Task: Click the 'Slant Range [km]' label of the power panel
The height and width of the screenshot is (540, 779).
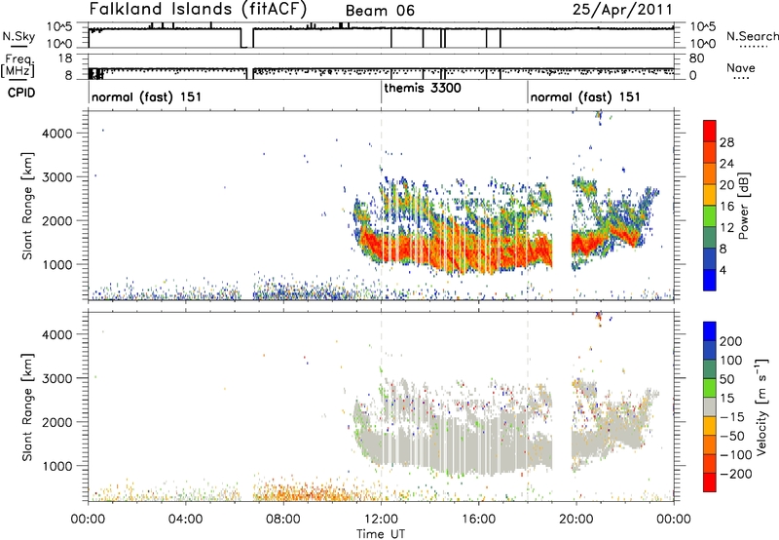Action: (27, 206)
